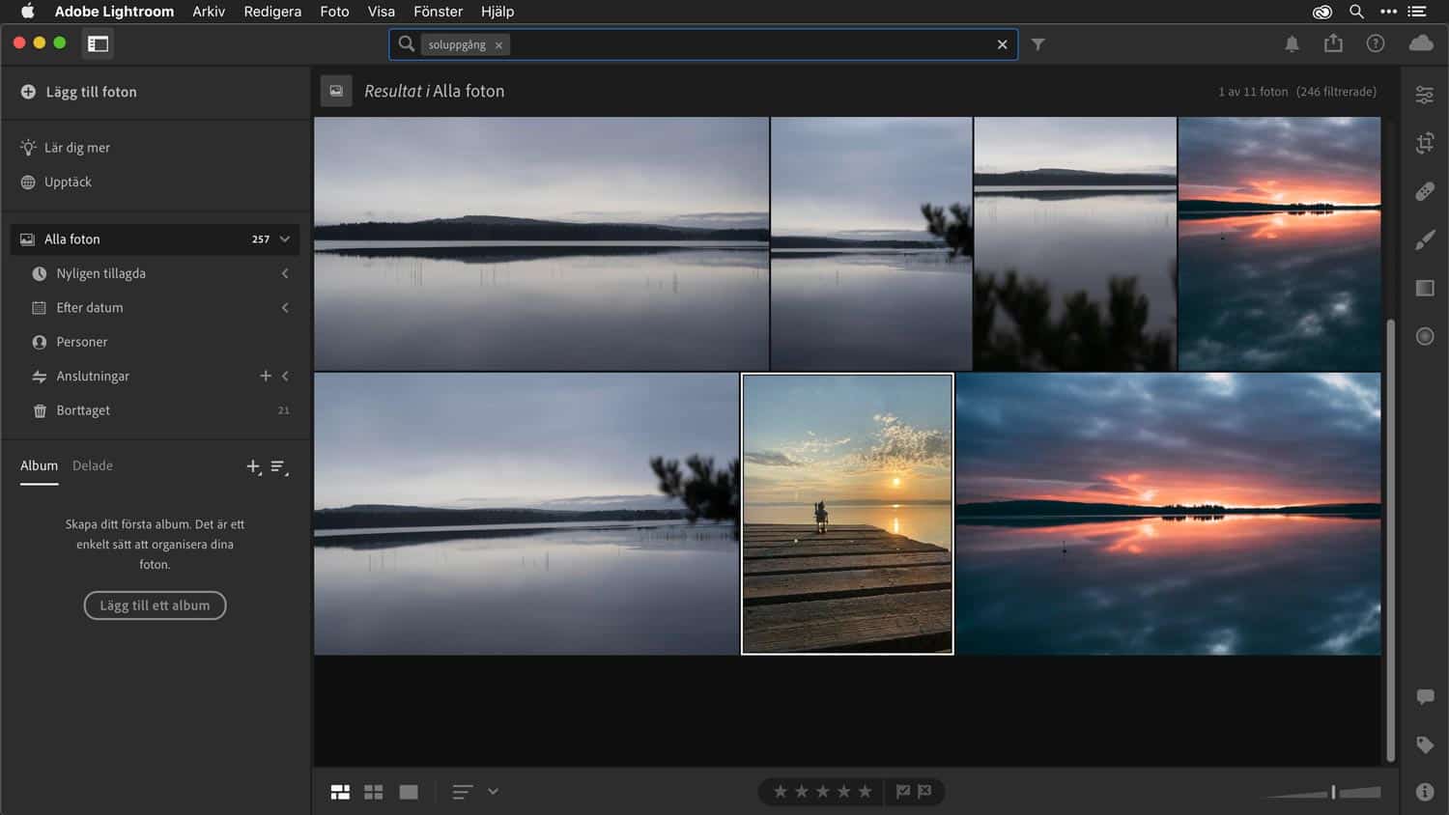The height and width of the screenshot is (815, 1449).
Task: Toggle the pick flag on the selected photo
Action: [x=902, y=791]
